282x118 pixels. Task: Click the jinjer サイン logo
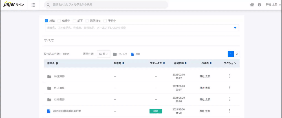pos(14,5)
